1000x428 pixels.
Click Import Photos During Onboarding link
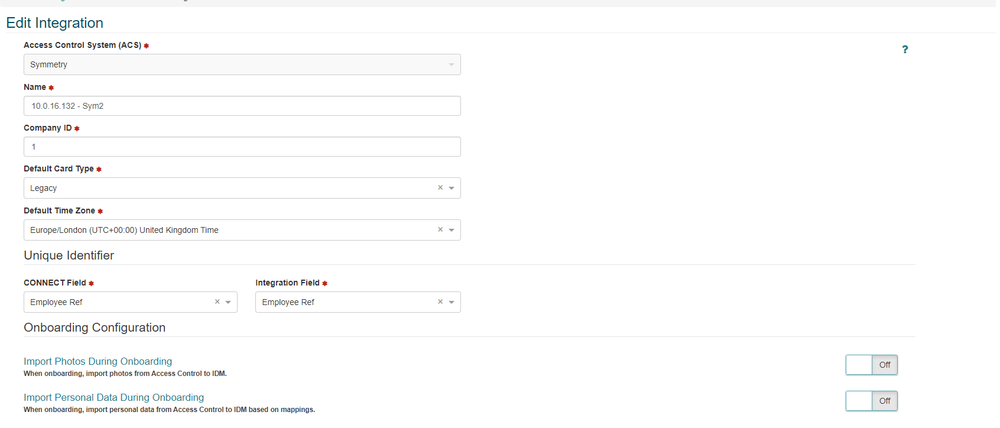[98, 361]
